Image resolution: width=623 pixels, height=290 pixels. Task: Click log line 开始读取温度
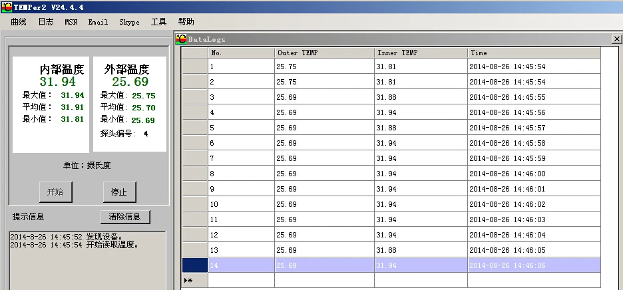(x=75, y=245)
